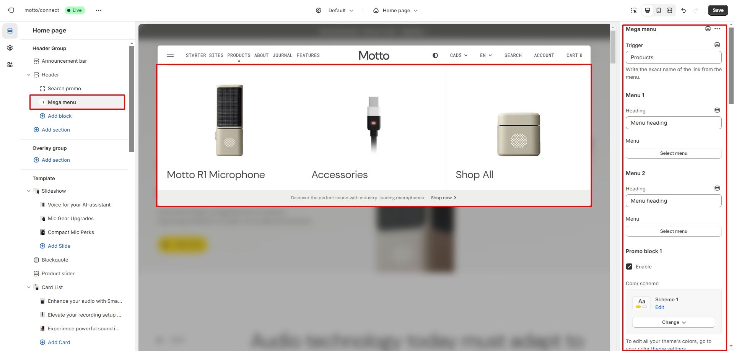Collapse the Header section tree

coord(29,75)
